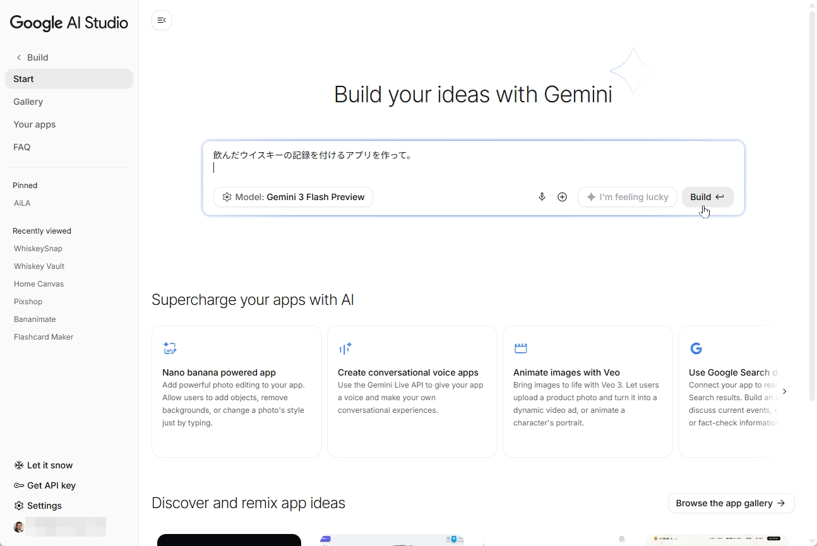
Task: Click the snowflake 'Let it snow' icon
Action: click(x=18, y=465)
